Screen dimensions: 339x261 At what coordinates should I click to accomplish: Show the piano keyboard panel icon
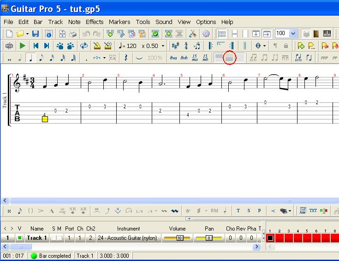click(327, 34)
